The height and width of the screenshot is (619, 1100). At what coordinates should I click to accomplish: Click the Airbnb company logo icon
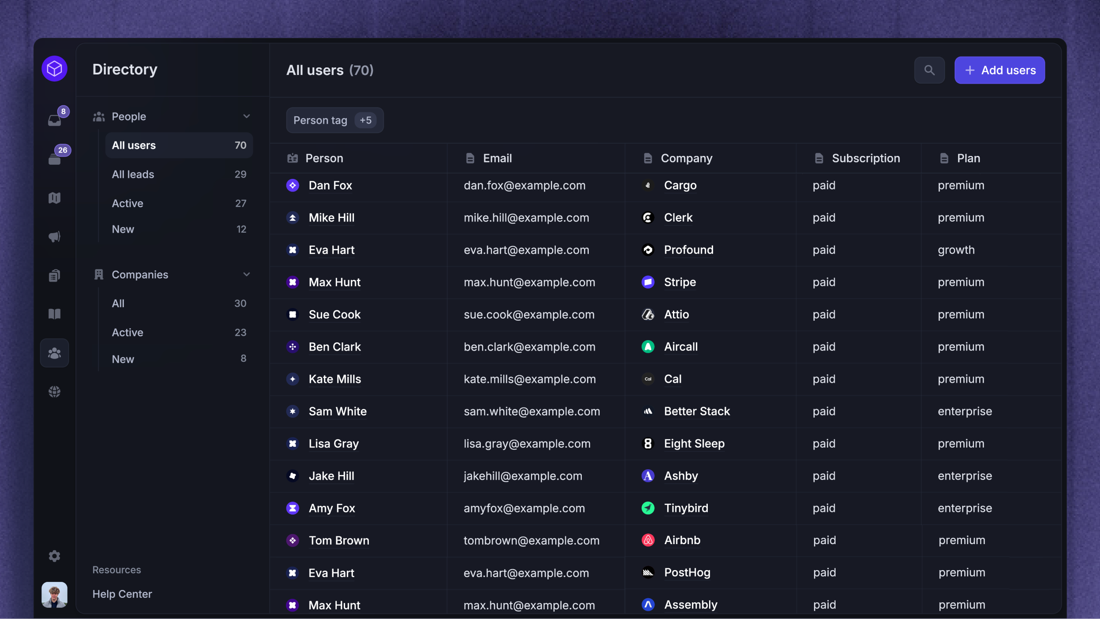[x=648, y=540]
